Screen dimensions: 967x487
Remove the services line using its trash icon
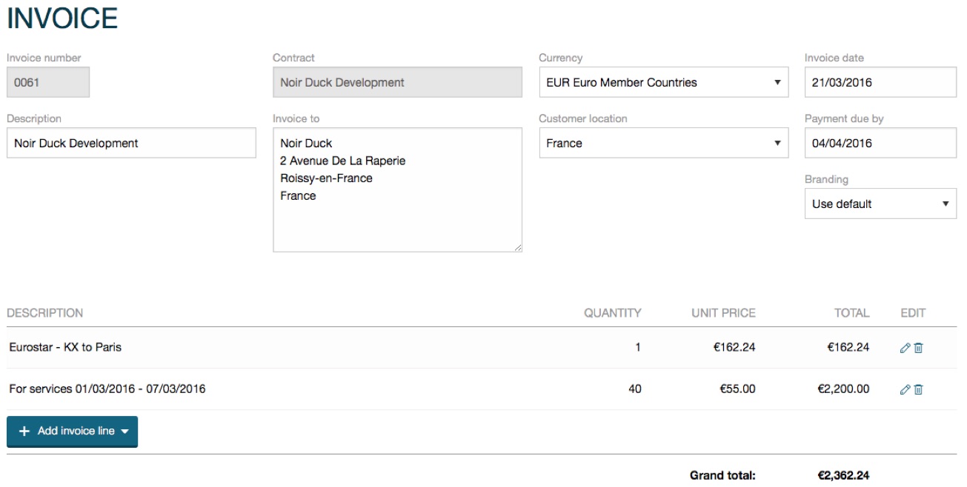coord(919,389)
